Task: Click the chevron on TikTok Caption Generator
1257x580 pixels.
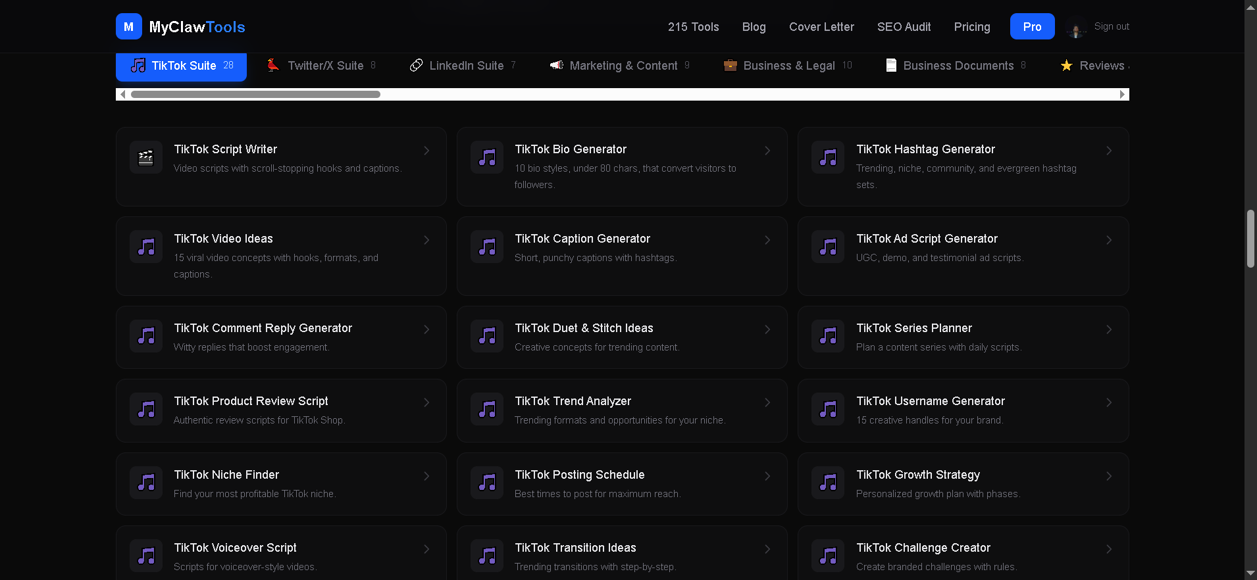Action: click(767, 240)
